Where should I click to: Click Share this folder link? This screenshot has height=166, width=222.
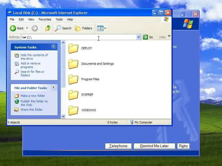(32, 110)
